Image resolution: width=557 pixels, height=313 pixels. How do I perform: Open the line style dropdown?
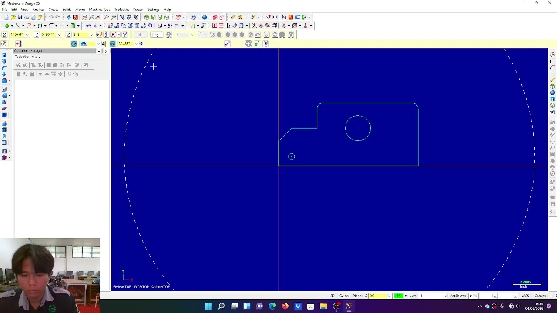(x=494, y=296)
